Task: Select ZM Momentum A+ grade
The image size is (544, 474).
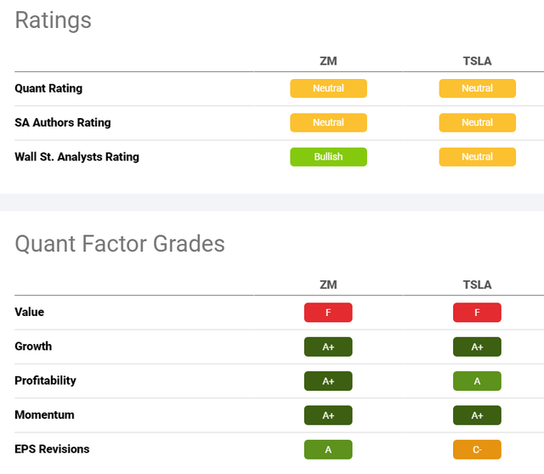Action: click(328, 415)
